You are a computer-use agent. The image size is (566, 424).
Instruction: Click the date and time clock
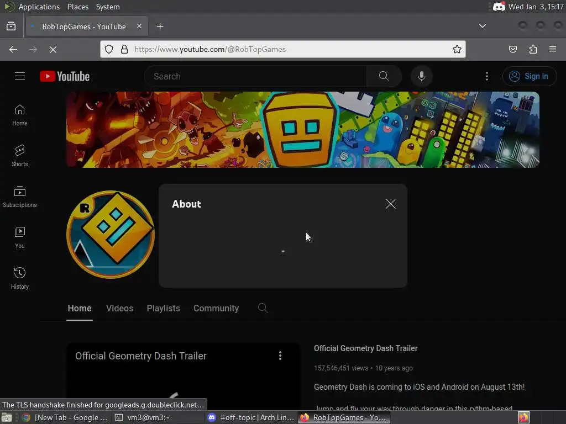[536, 7]
